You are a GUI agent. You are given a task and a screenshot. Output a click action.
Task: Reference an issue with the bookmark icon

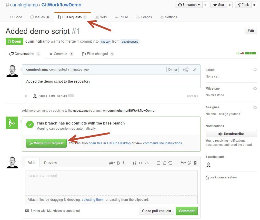[195, 163]
